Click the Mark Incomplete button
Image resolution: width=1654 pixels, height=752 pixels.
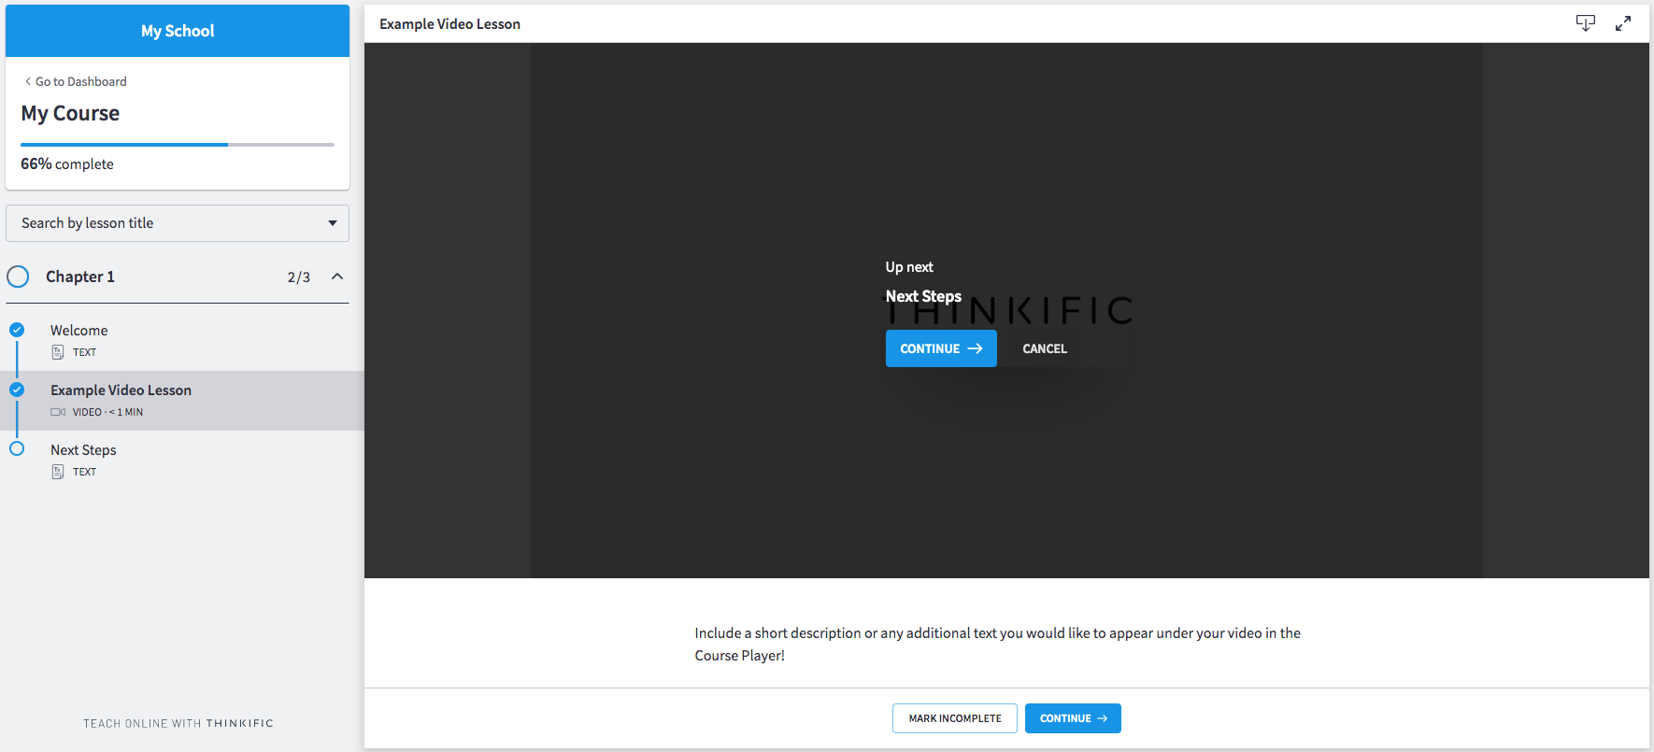955,718
